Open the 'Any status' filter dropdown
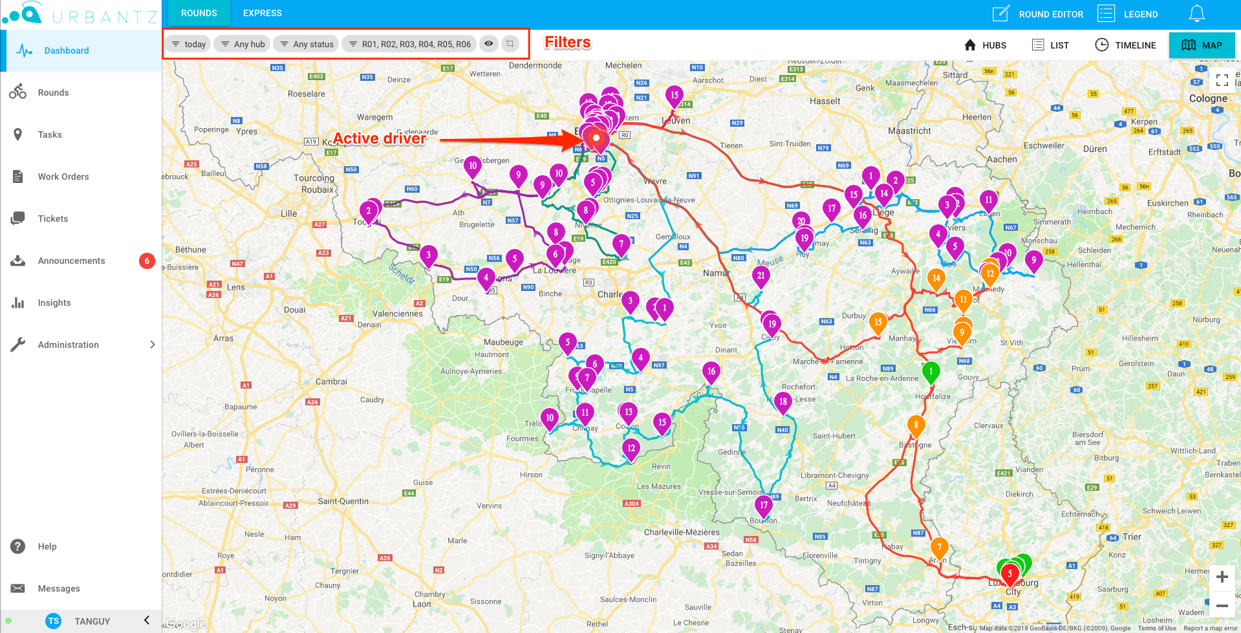Viewport: 1241px width, 633px height. pos(307,44)
